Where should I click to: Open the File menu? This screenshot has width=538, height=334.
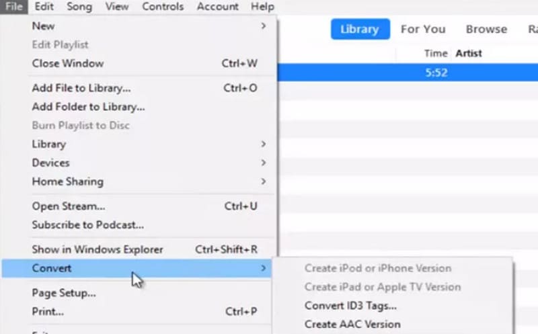[x=13, y=7]
